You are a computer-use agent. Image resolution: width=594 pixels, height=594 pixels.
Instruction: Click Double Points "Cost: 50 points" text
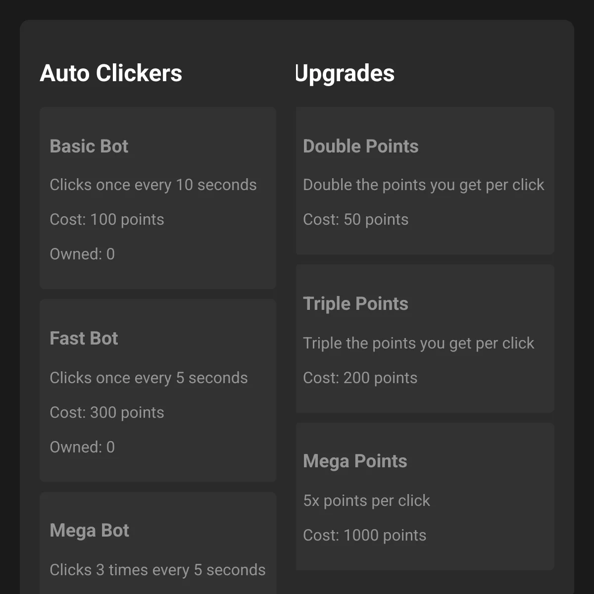click(x=356, y=219)
